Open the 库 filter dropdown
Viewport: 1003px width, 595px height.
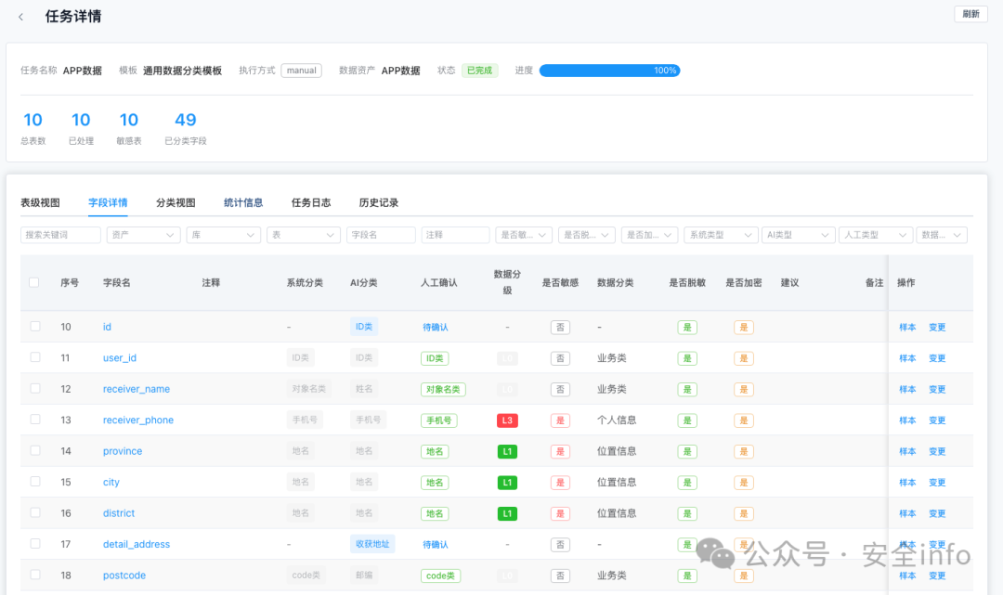click(x=223, y=235)
